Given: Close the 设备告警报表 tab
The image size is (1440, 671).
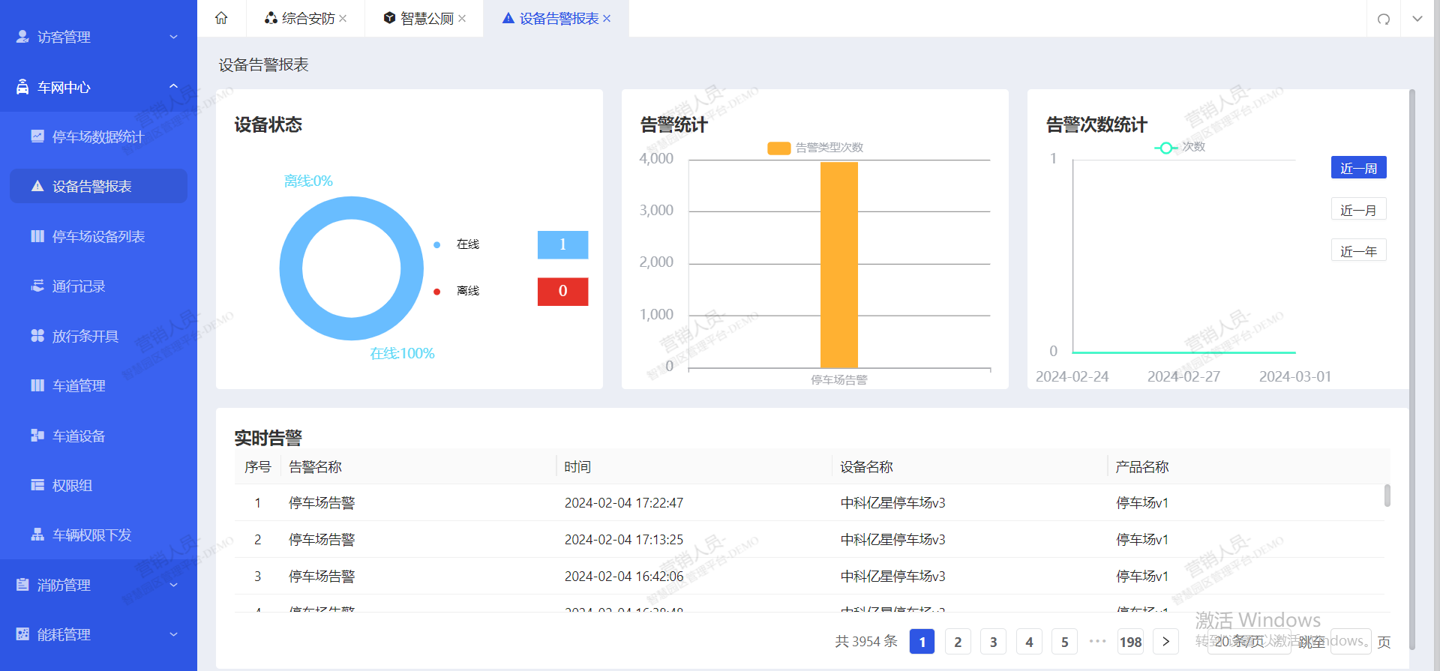Looking at the screenshot, I should pos(607,19).
